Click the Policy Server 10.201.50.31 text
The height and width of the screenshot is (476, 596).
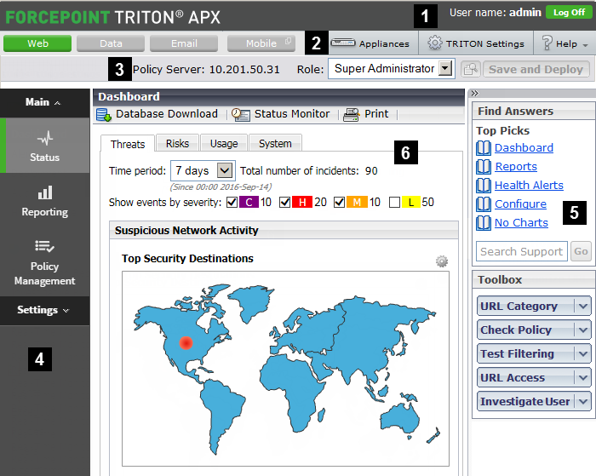tap(206, 70)
